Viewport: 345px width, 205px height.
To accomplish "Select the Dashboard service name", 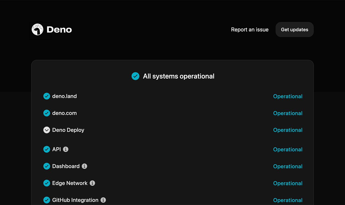I will tap(66, 166).
